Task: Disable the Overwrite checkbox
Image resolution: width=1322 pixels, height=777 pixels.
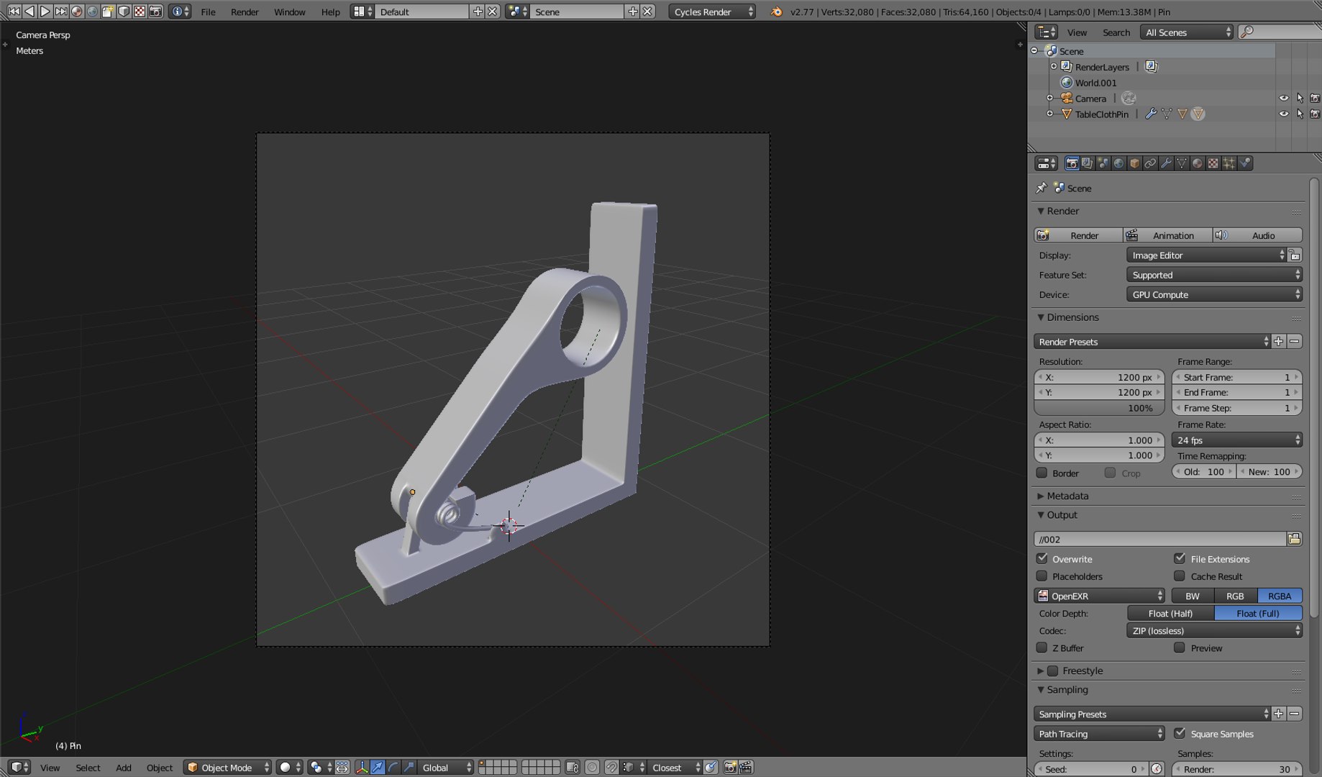Action: 1041,558
